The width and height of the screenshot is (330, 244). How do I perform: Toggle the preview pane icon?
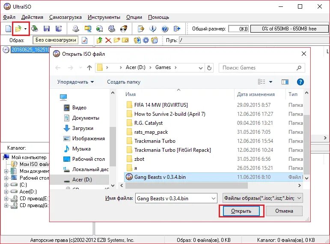[x=285, y=82]
